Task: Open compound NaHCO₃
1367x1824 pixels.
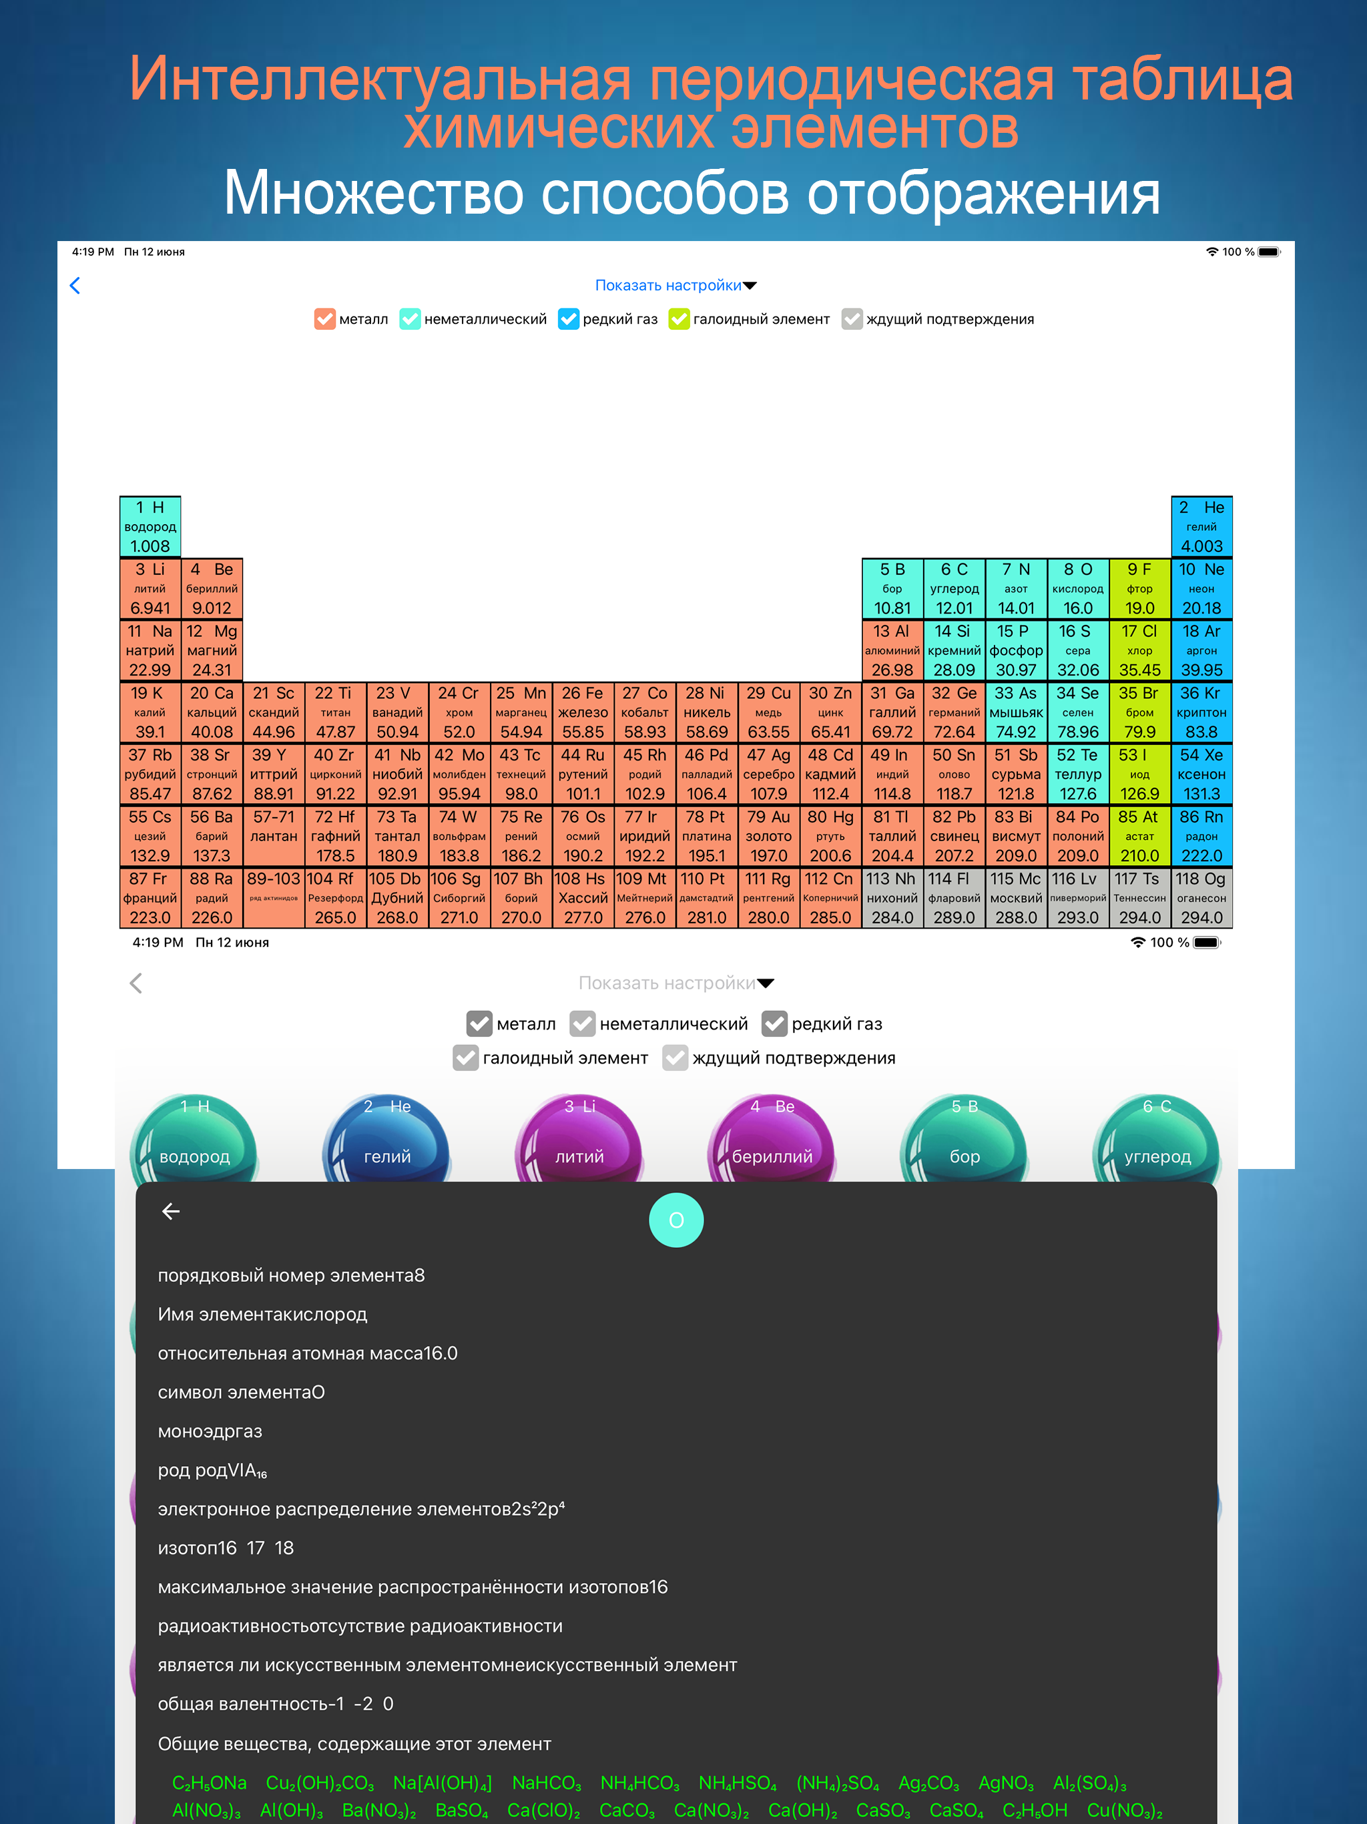Action: 547,1783
